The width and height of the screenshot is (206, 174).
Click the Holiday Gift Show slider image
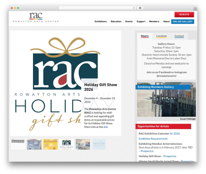click(x=66, y=83)
